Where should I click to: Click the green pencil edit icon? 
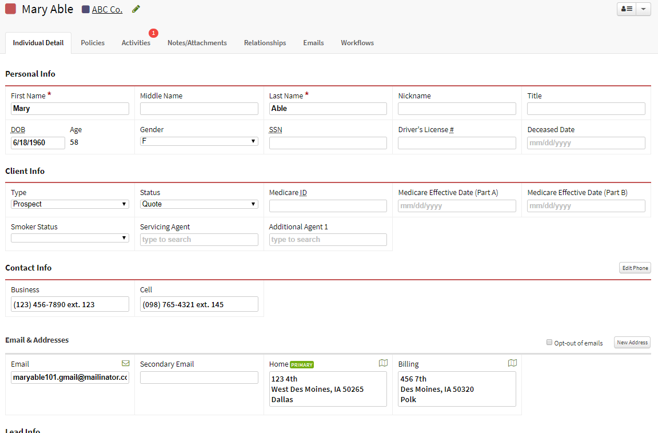click(x=135, y=9)
